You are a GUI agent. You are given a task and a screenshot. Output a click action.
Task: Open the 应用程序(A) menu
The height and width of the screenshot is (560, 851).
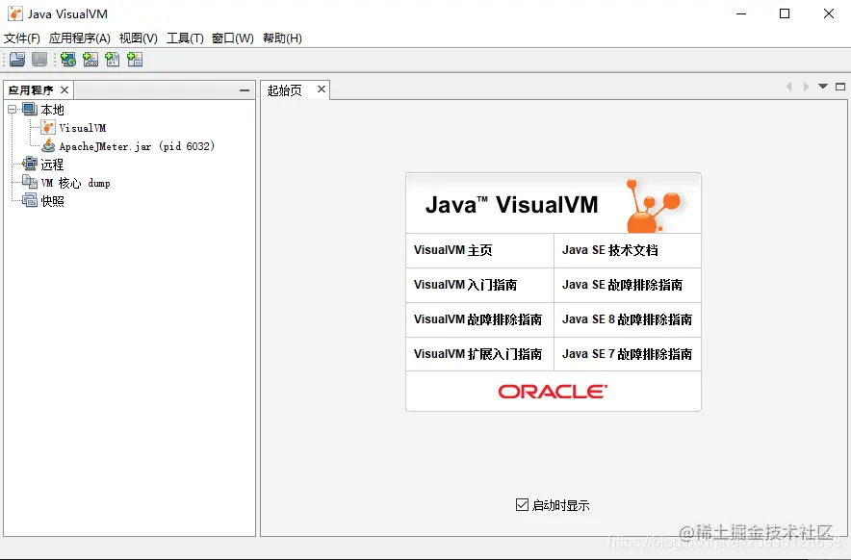79,38
